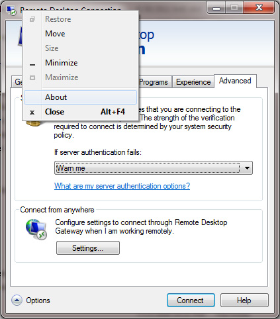
Task: Click the Help button
Action: (x=244, y=300)
